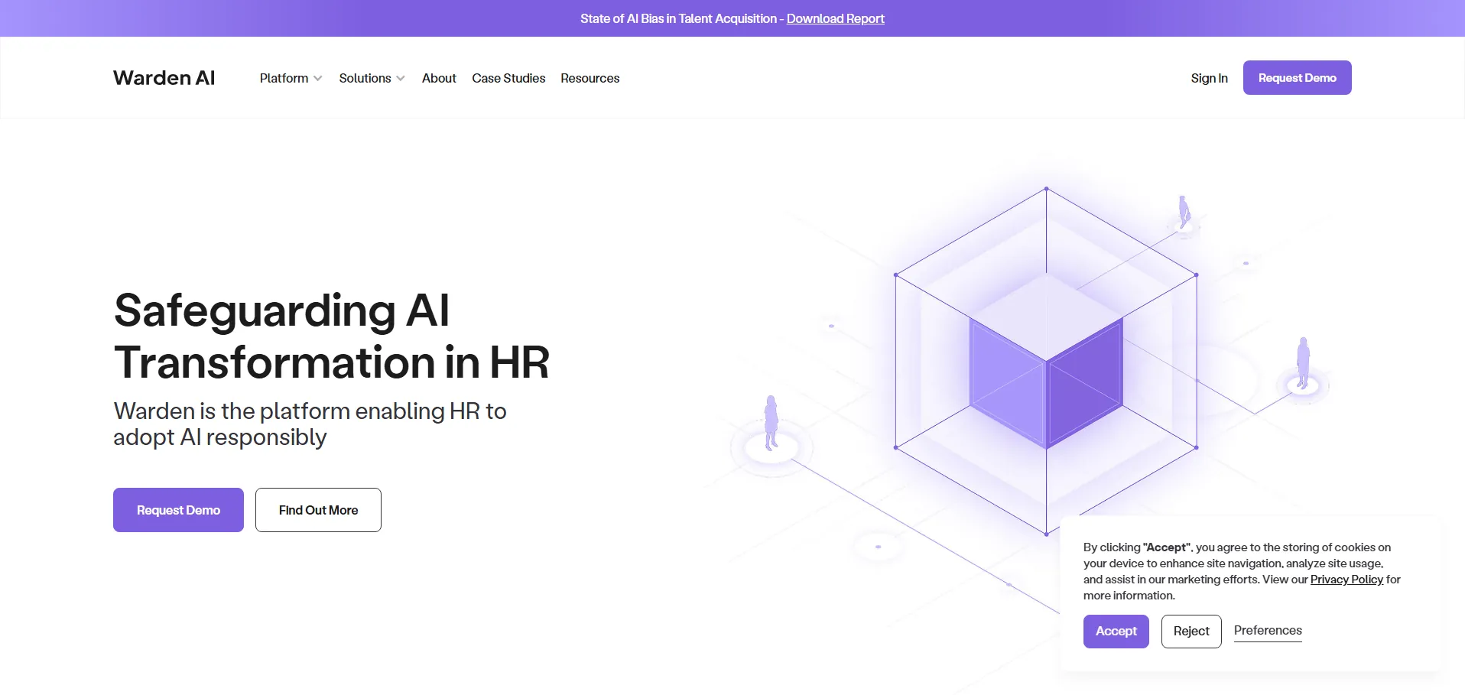Open Case Studies in the navbar
The width and height of the screenshot is (1465, 695).
click(x=508, y=78)
